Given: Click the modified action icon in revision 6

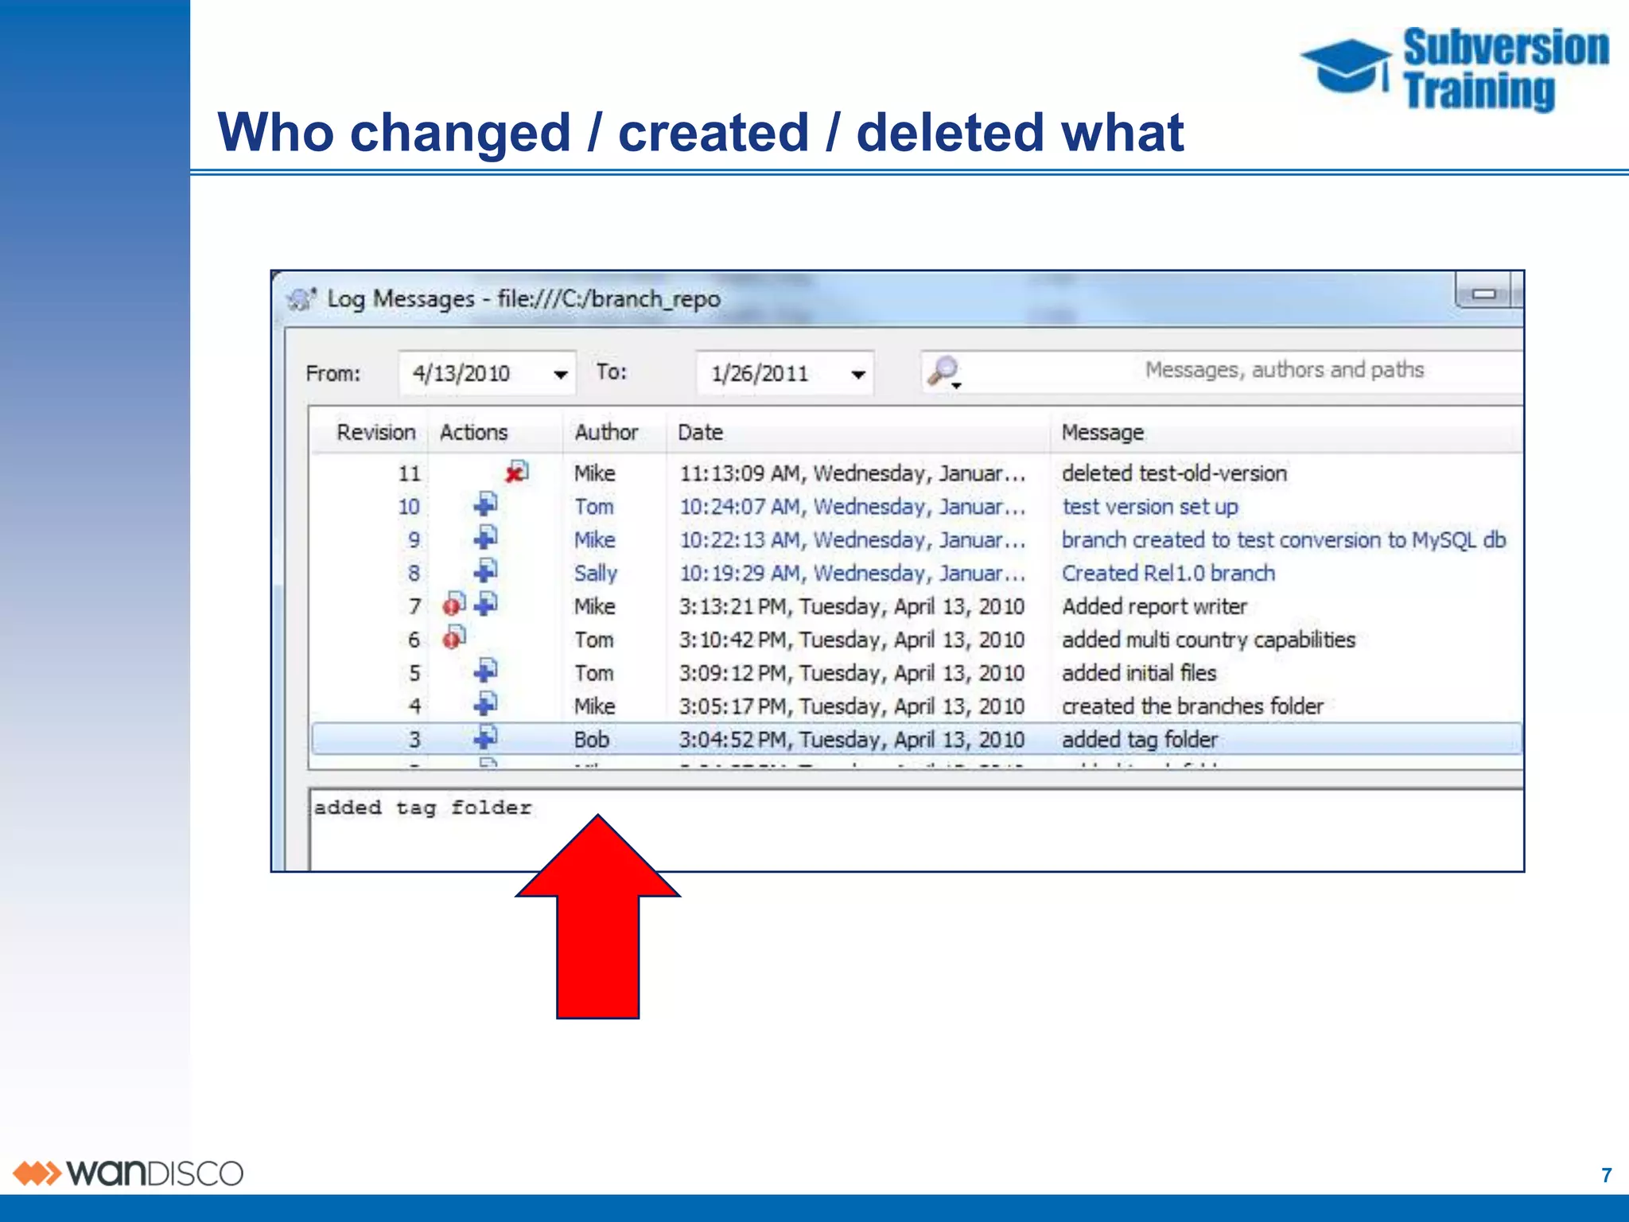Looking at the screenshot, I should [454, 637].
